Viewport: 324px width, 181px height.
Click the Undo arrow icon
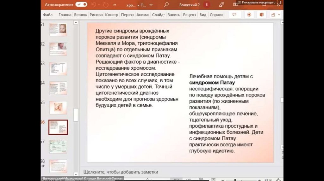[x=94, y=5]
